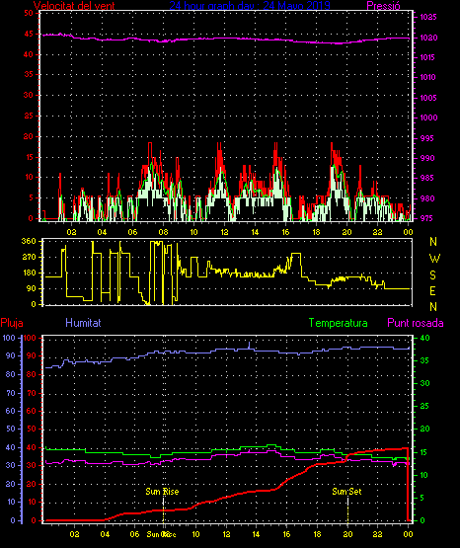Click the 995 value on the pressure axis
This screenshot has height=548, width=460.
(426, 138)
